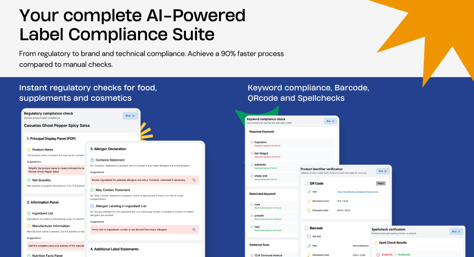Click the 'Restricted Keyword' section heading
The image size is (474, 257).
(x=262, y=194)
